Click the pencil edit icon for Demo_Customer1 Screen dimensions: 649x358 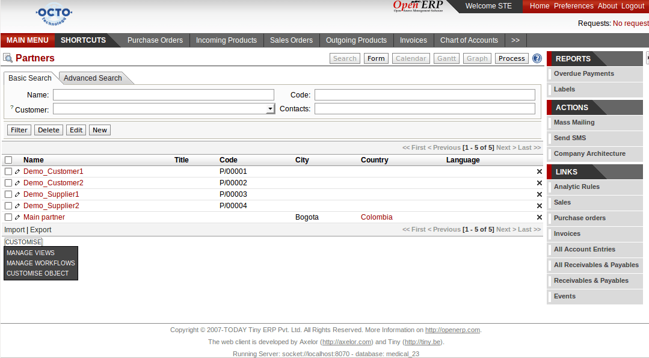[x=17, y=171]
